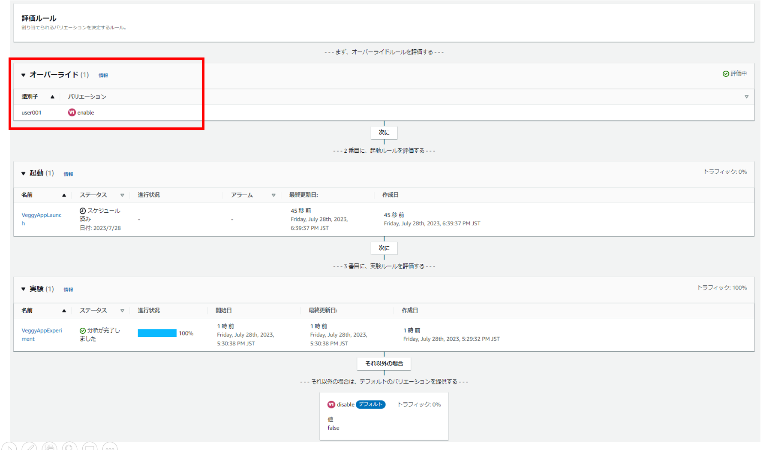Viewport: 769px width, 450px height.
Task: Click the disable variation icon in default box
Action: pyautogui.click(x=331, y=405)
